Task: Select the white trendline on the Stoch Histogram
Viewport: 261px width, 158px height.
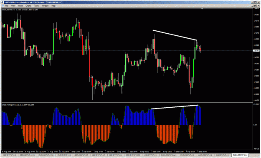Action: point(175,107)
